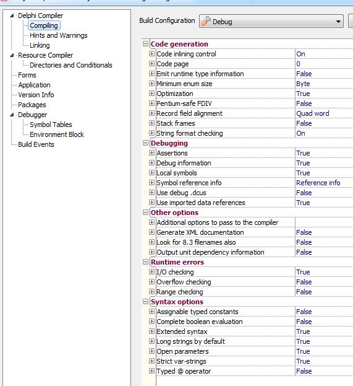Viewport: 353px width, 386px height.
Task: Expand the Pentium-safe FDIV row
Action: [152, 103]
